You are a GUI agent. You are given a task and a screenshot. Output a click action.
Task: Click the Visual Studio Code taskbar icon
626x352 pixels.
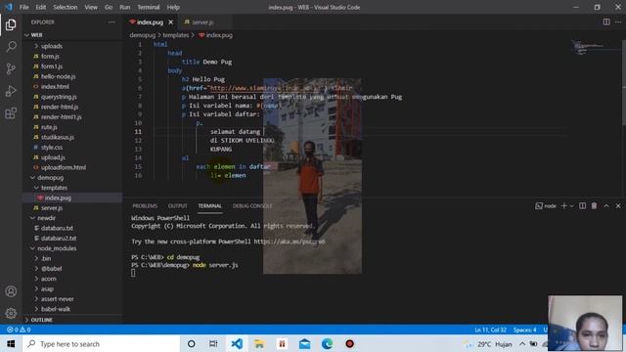pos(237,343)
